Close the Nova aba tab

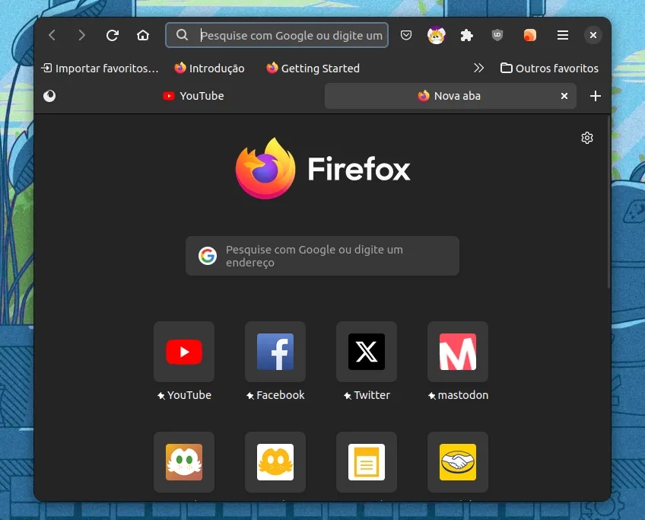(x=564, y=96)
